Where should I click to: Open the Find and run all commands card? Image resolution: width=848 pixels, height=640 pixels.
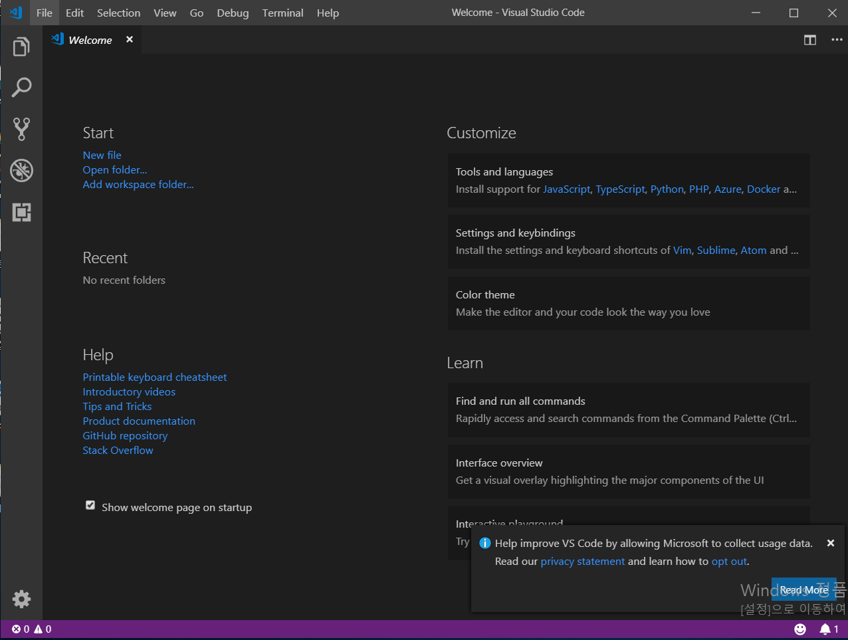[629, 409]
